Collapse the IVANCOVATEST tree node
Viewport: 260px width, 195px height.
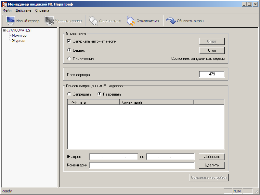(x=4, y=30)
